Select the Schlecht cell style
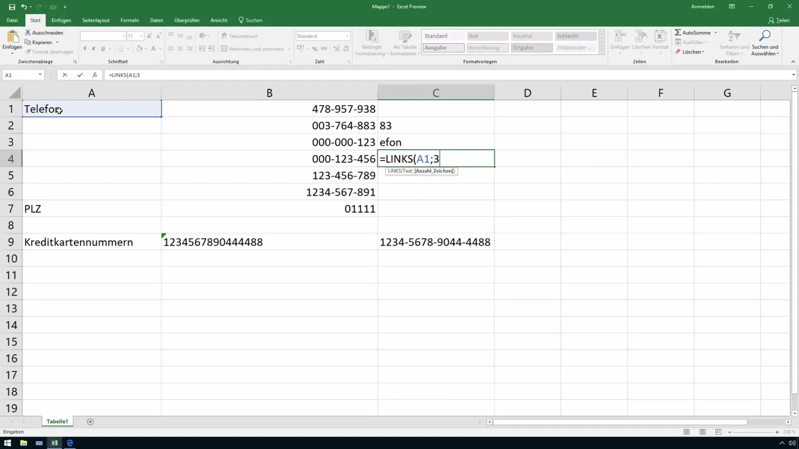The width and height of the screenshot is (799, 449). click(576, 36)
